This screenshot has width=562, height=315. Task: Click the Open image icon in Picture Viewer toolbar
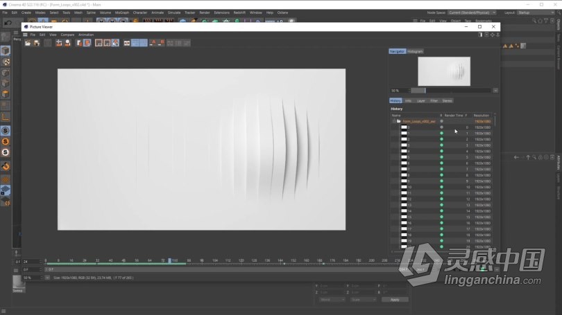[x=28, y=43]
